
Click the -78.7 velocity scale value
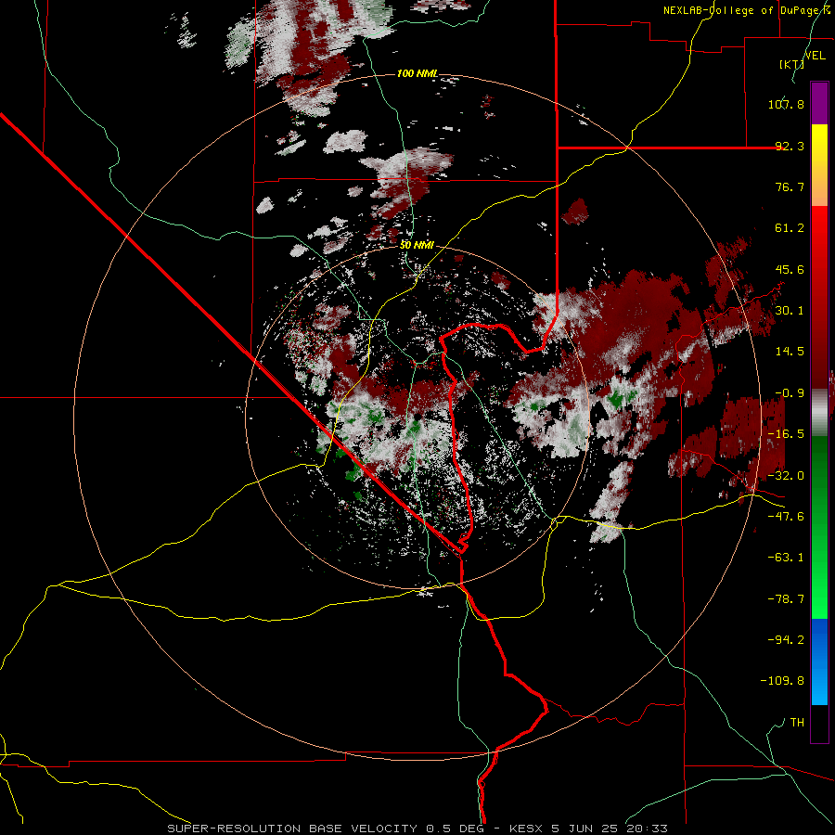coord(786,599)
